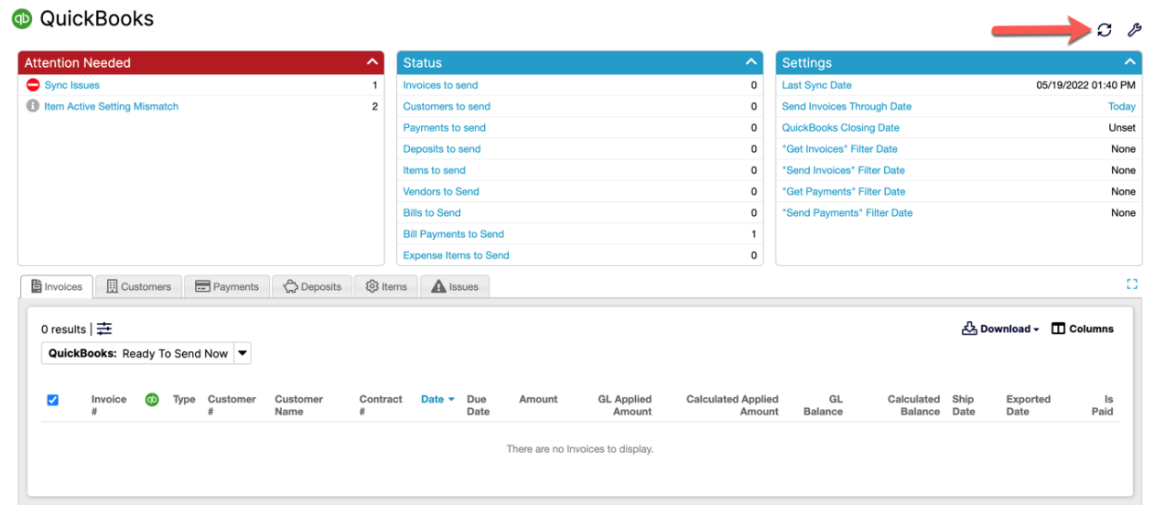Click the Calculated Applied Amount header
Image resolution: width=1154 pixels, height=516 pixels.
(732, 405)
